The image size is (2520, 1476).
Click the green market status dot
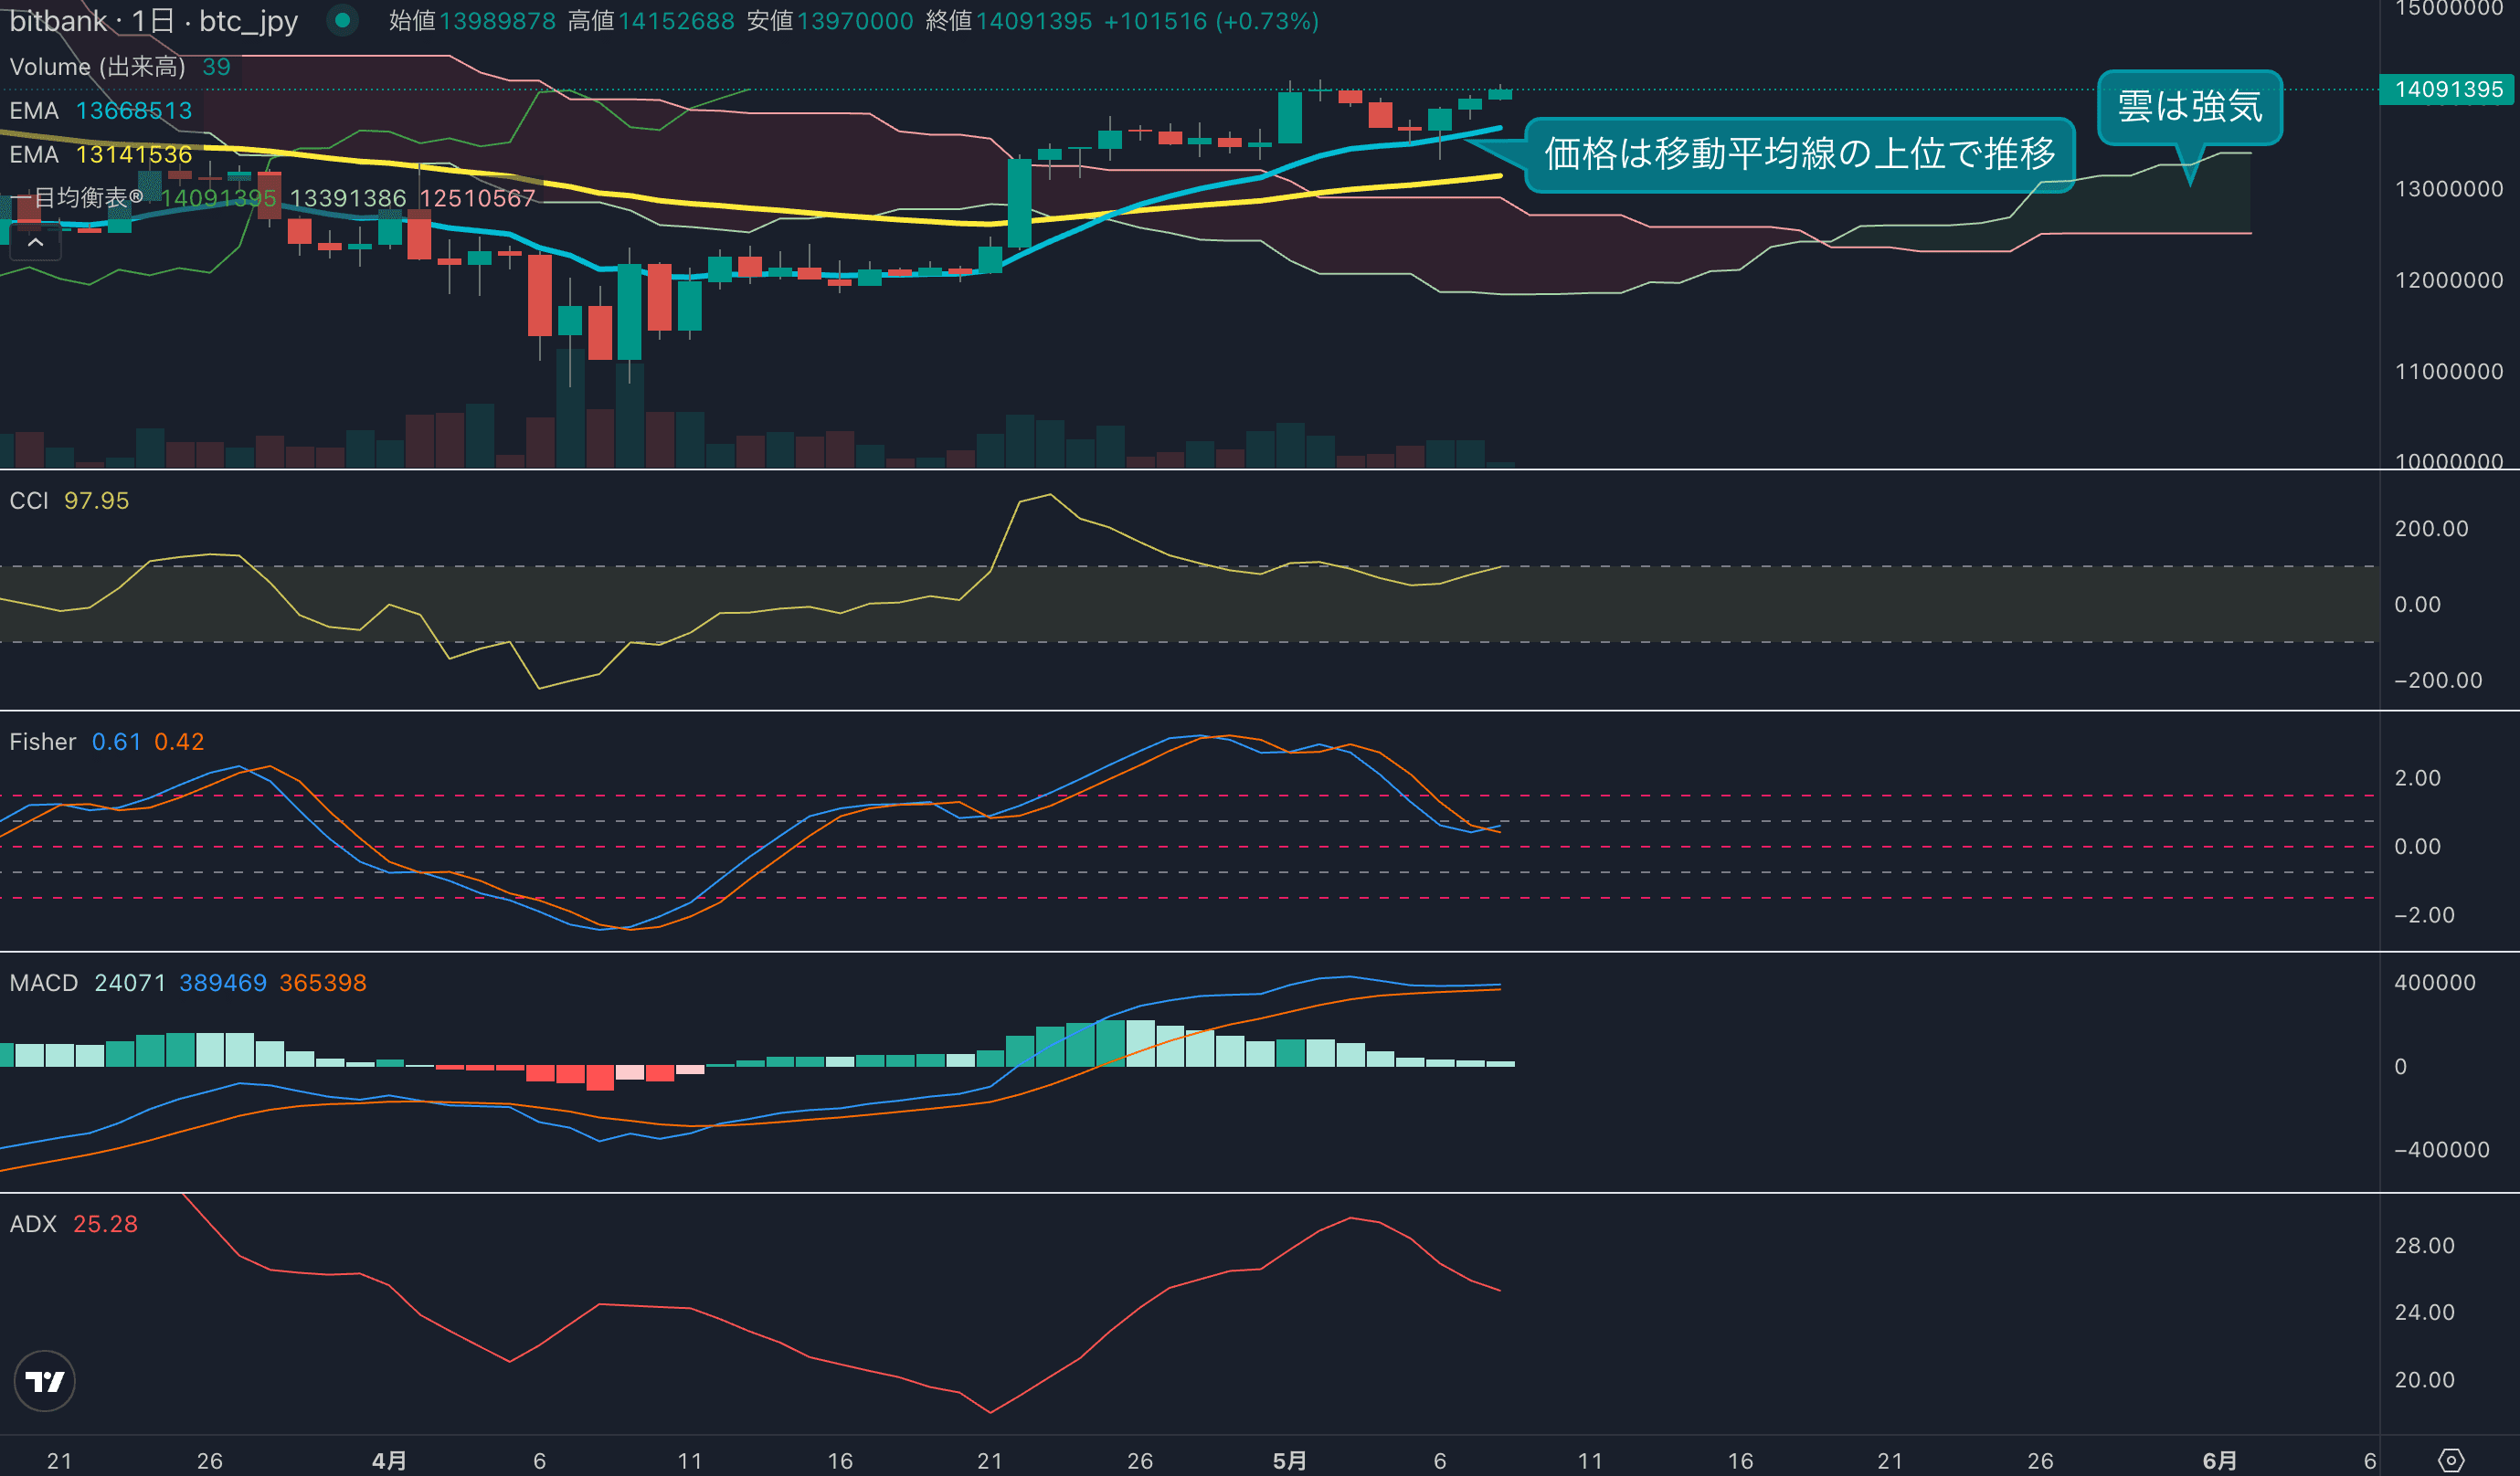pyautogui.click(x=342, y=20)
